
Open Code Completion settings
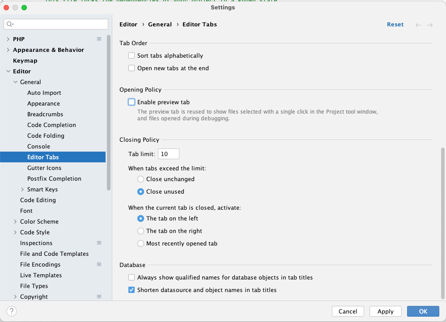pos(51,125)
